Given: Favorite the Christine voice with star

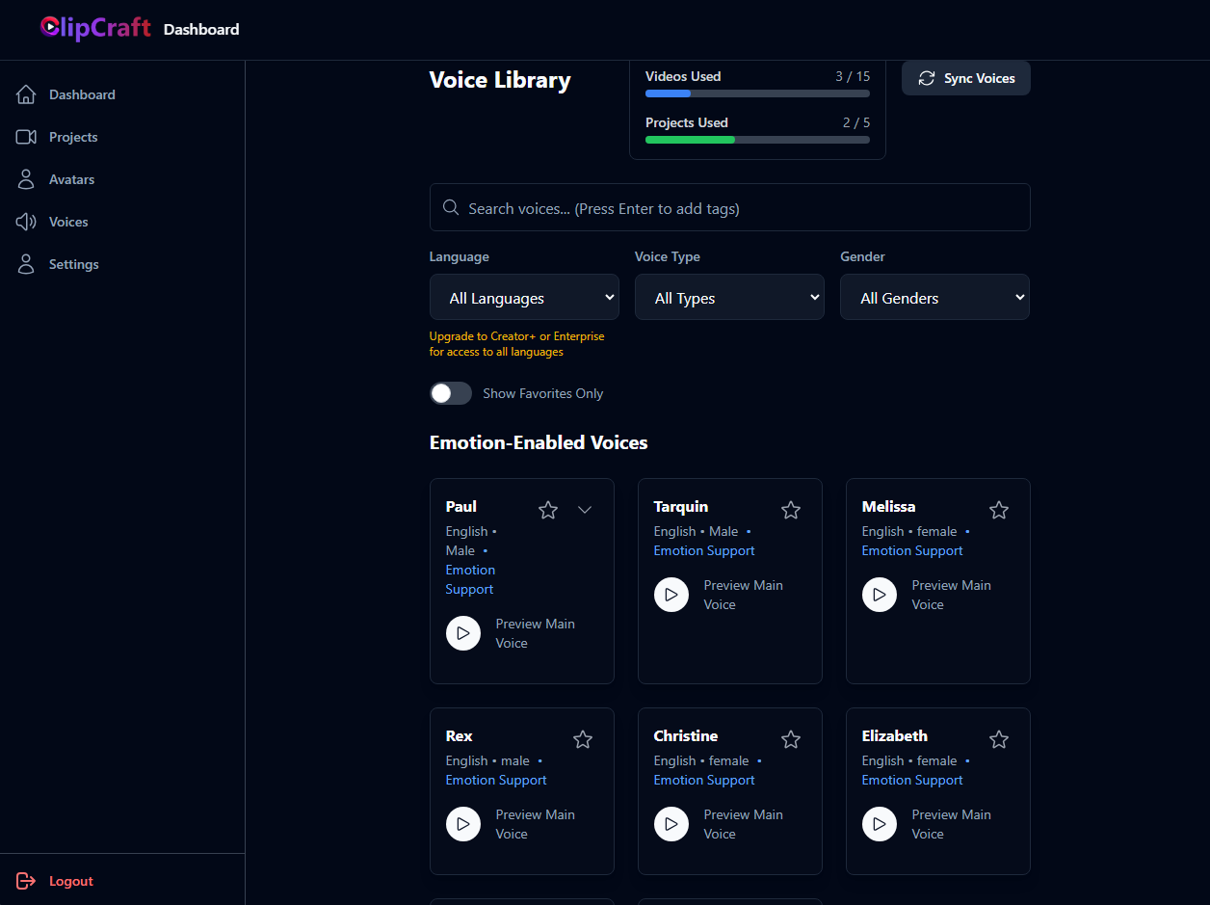Looking at the screenshot, I should 791,739.
